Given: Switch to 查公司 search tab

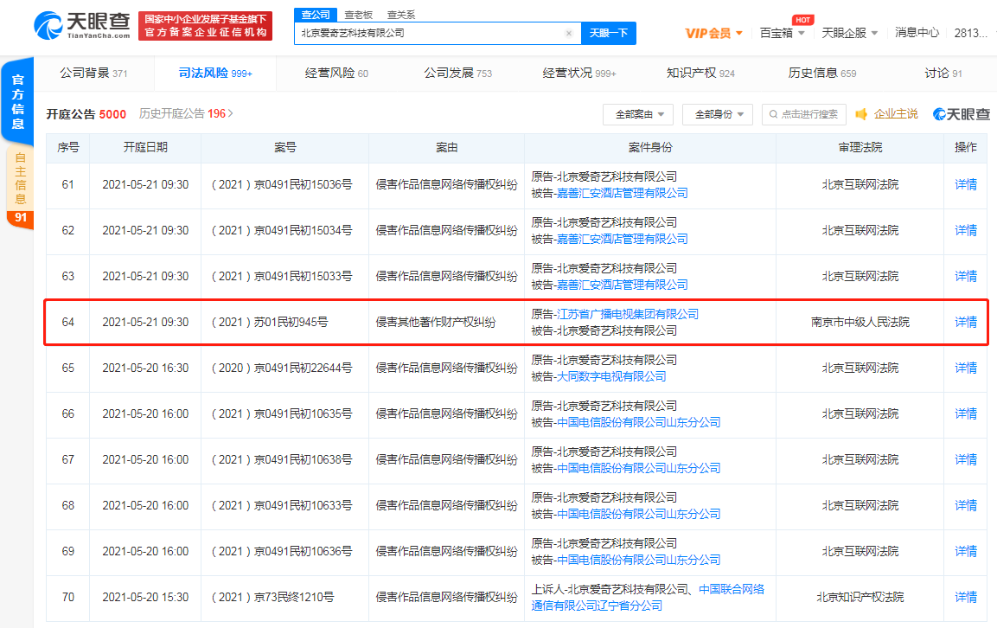Looking at the screenshot, I should [x=316, y=15].
